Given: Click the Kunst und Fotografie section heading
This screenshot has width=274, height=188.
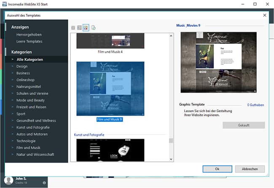Looking at the screenshot, I should pos(89,135).
